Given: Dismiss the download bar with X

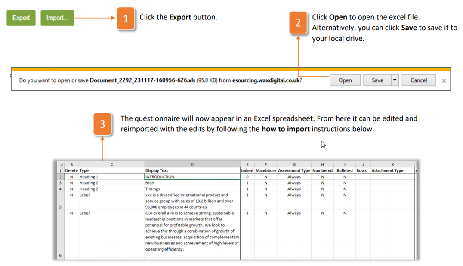Looking at the screenshot, I should click(x=444, y=80).
